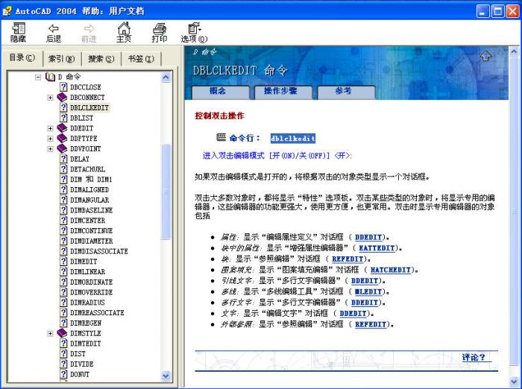Open the Options (选项) toolbar icon
Image resolution: width=522 pixels, height=389 pixels.
(194, 28)
